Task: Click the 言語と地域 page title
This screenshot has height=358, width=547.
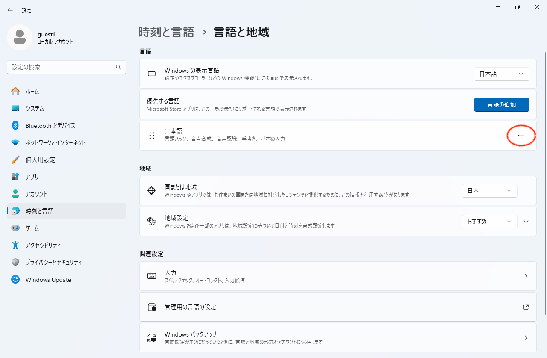Action: pos(241,32)
